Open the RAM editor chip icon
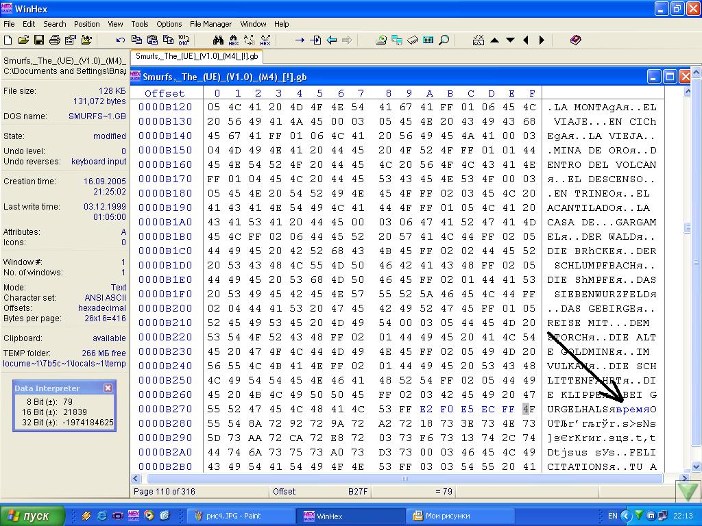Image resolution: width=702 pixels, height=526 pixels. pos(412,40)
